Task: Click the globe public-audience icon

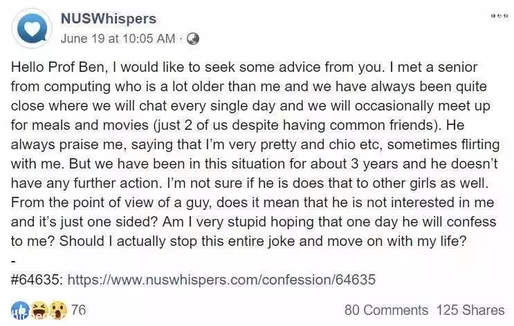Action: [193, 39]
